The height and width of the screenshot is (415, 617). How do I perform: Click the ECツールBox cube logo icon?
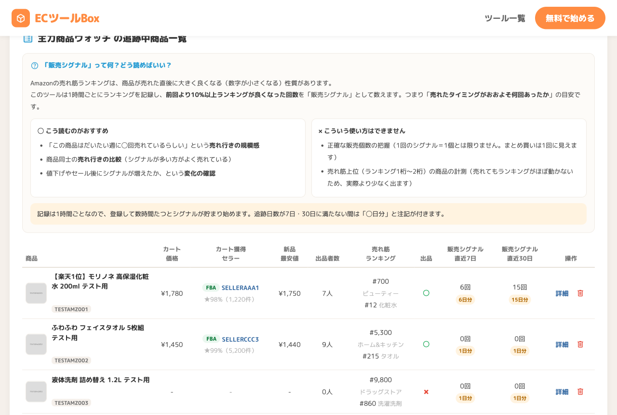tap(21, 18)
